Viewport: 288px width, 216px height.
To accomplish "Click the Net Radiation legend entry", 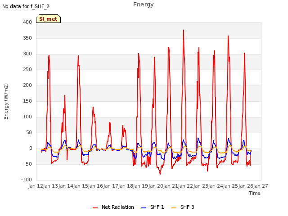I will click(113, 207).
